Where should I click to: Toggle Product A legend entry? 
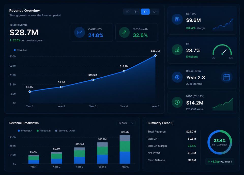tap(25, 131)
